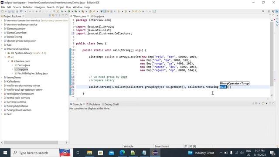Click the Open Perspective icon
Screen dimensions: 279x157
(269, 11)
